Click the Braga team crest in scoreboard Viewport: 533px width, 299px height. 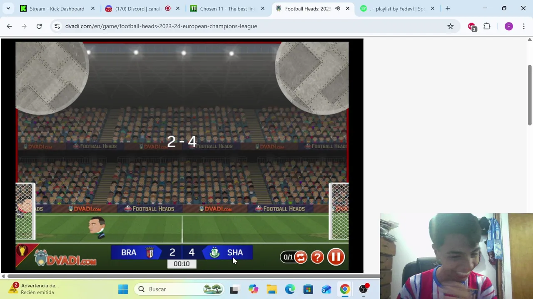click(x=150, y=252)
